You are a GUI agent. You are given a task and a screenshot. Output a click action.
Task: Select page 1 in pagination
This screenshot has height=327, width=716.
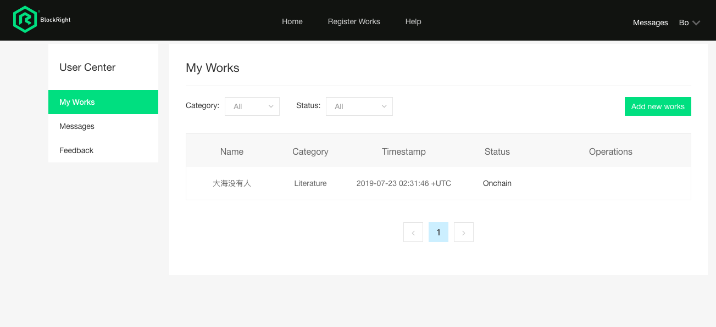[439, 232]
